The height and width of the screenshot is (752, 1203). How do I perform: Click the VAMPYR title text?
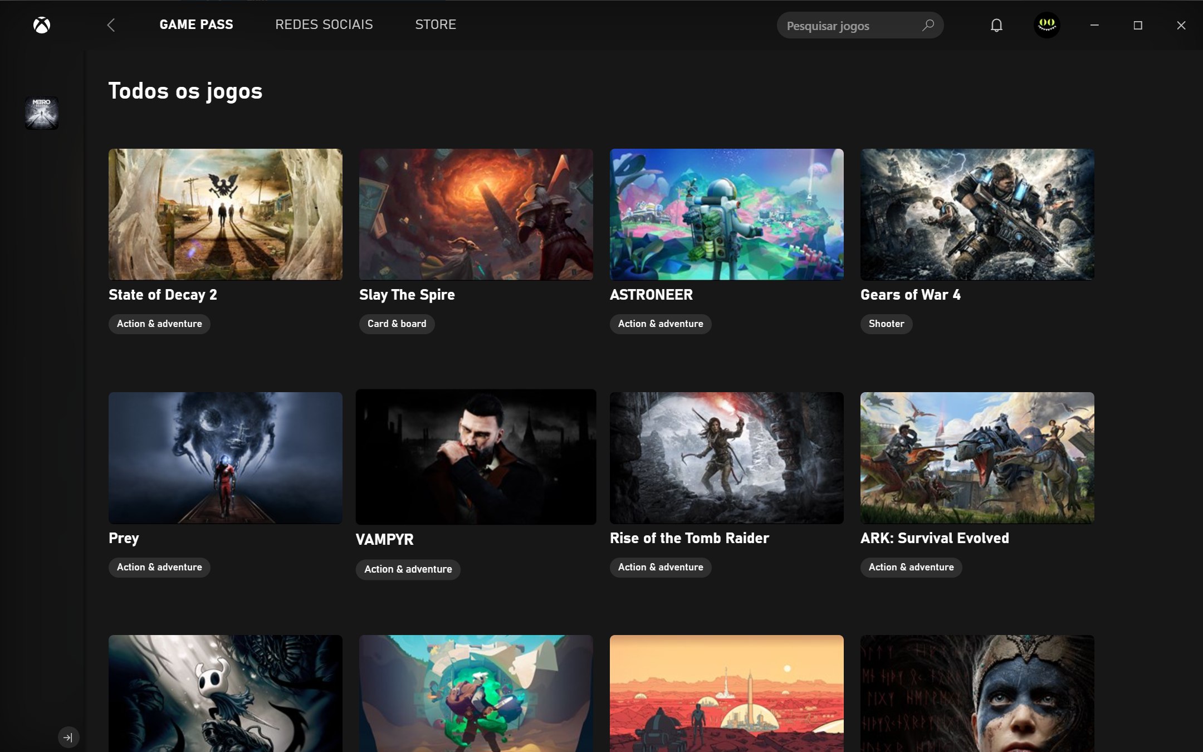click(x=385, y=539)
